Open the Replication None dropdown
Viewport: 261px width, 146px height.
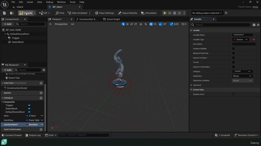point(242,76)
